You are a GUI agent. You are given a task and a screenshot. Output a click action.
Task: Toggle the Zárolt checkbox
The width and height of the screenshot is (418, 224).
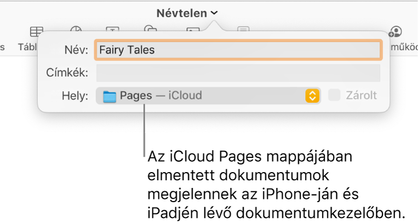[334, 95]
